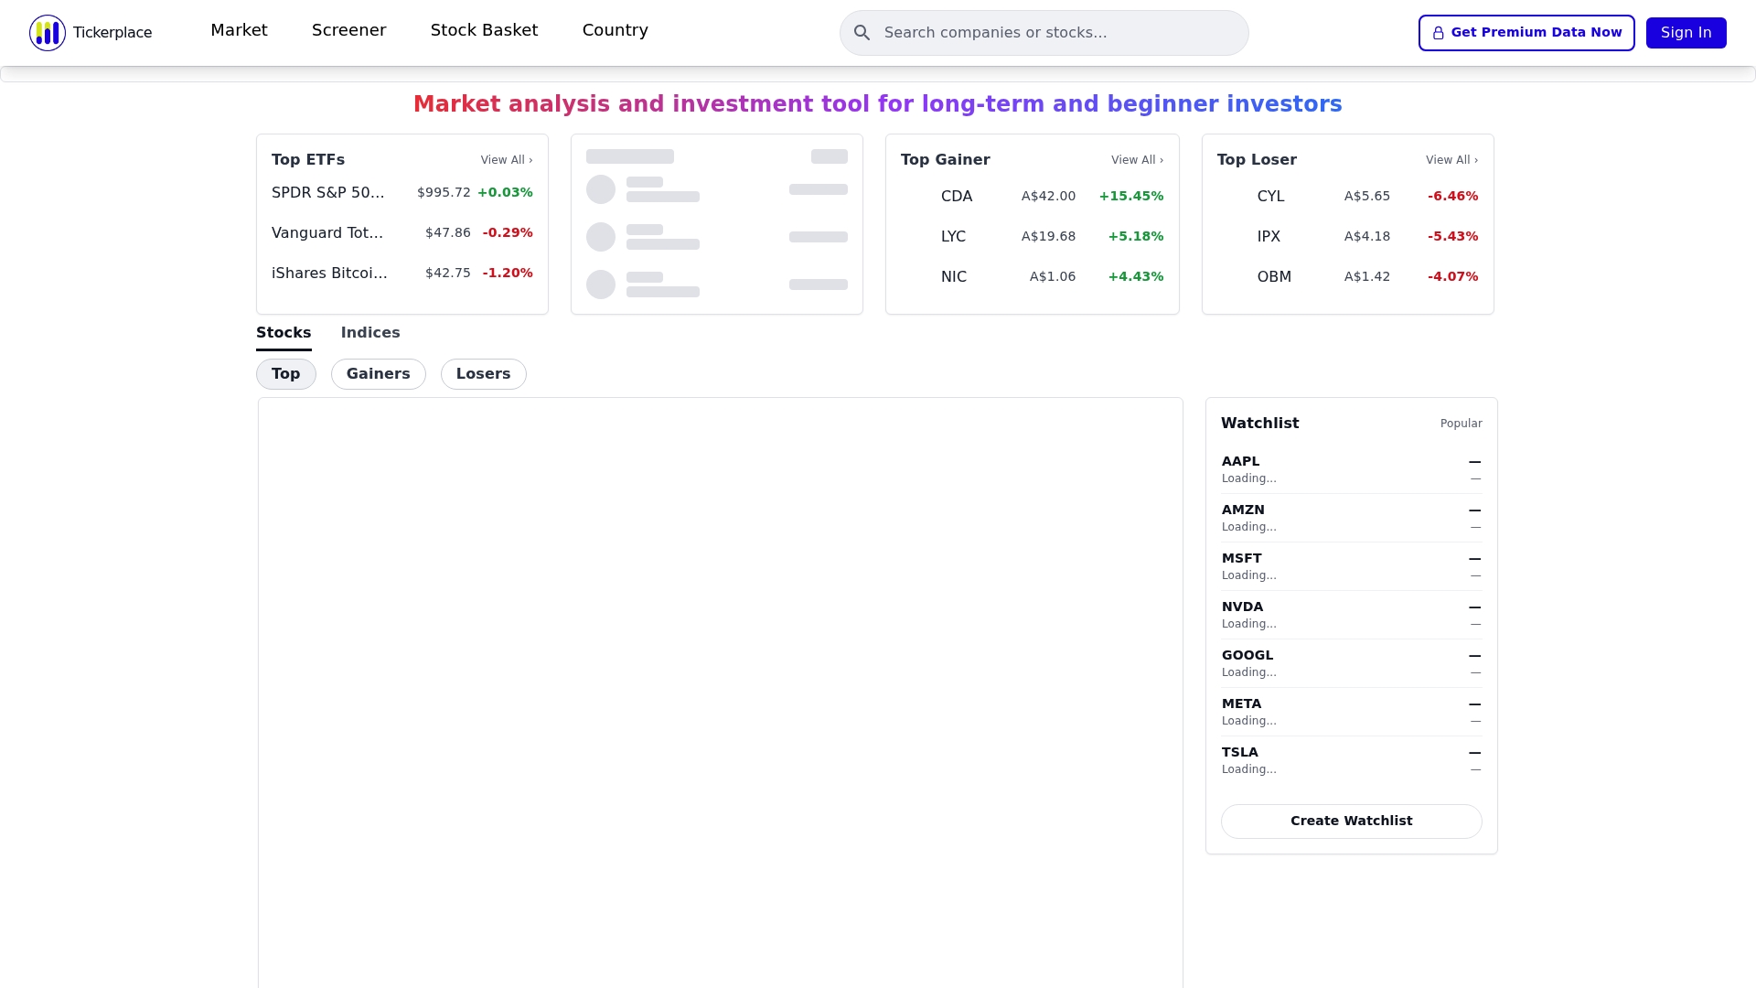Open the Stock Basket menu
Screen dimensions: 1756x988
tap(484, 30)
